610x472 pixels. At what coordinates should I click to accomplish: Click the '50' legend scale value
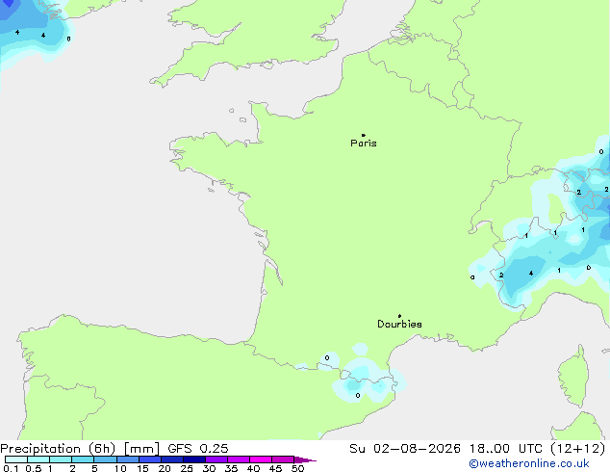point(297,468)
